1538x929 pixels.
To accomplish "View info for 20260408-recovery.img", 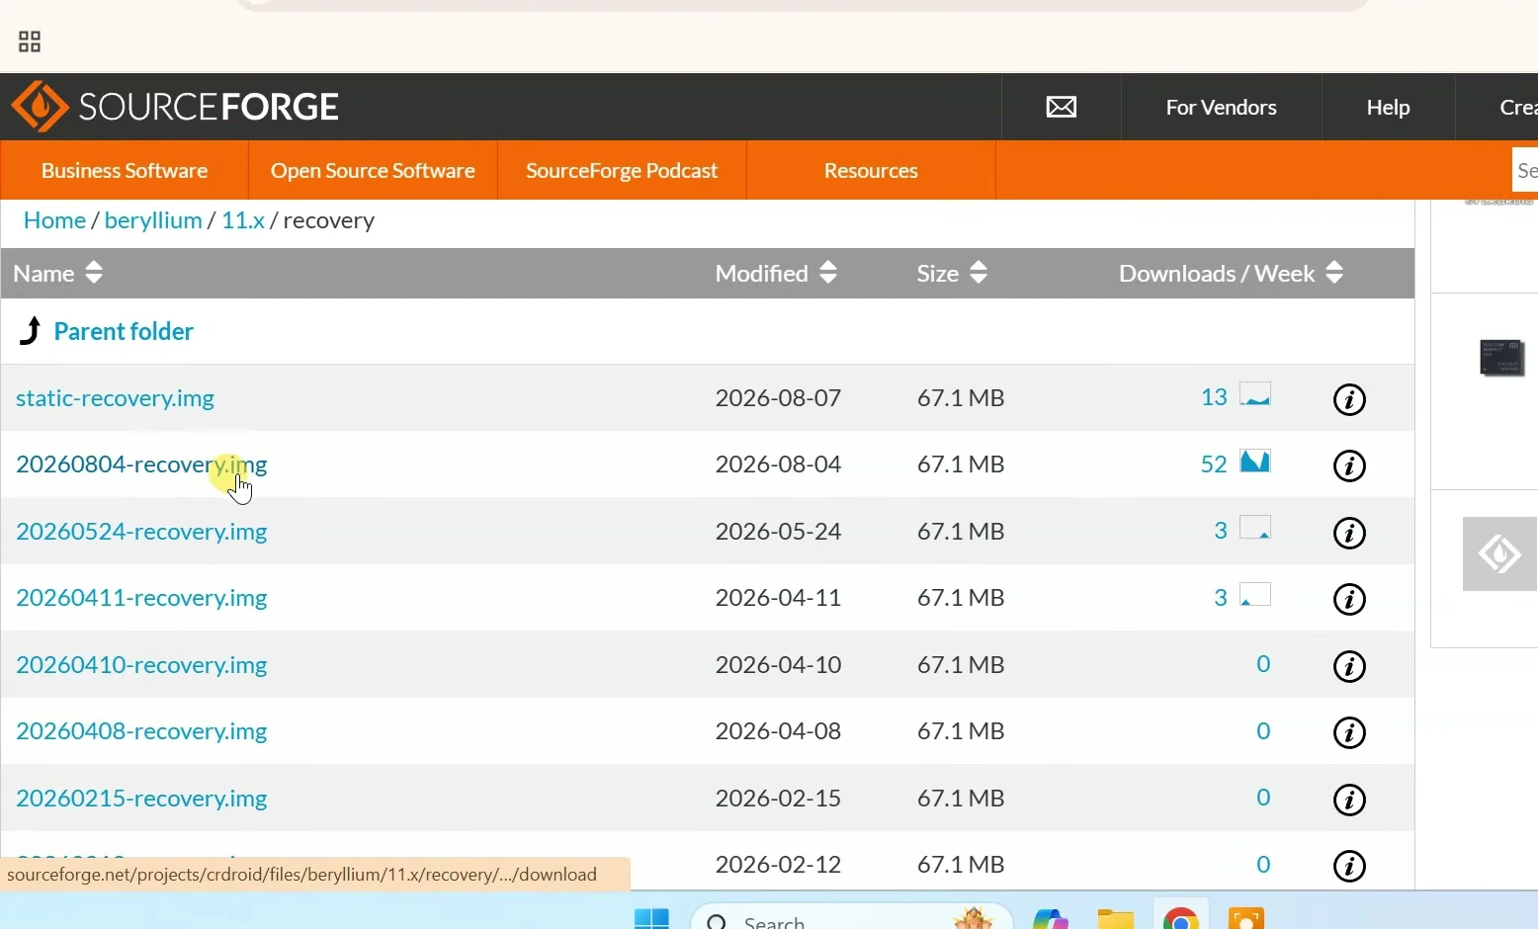I will [1349, 732].
